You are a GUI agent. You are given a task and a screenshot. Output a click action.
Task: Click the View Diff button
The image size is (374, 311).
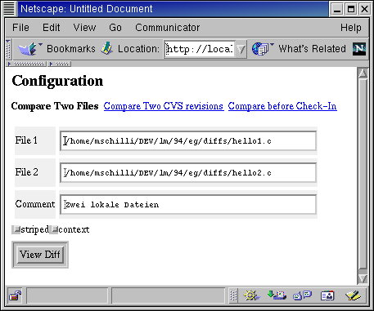click(40, 255)
